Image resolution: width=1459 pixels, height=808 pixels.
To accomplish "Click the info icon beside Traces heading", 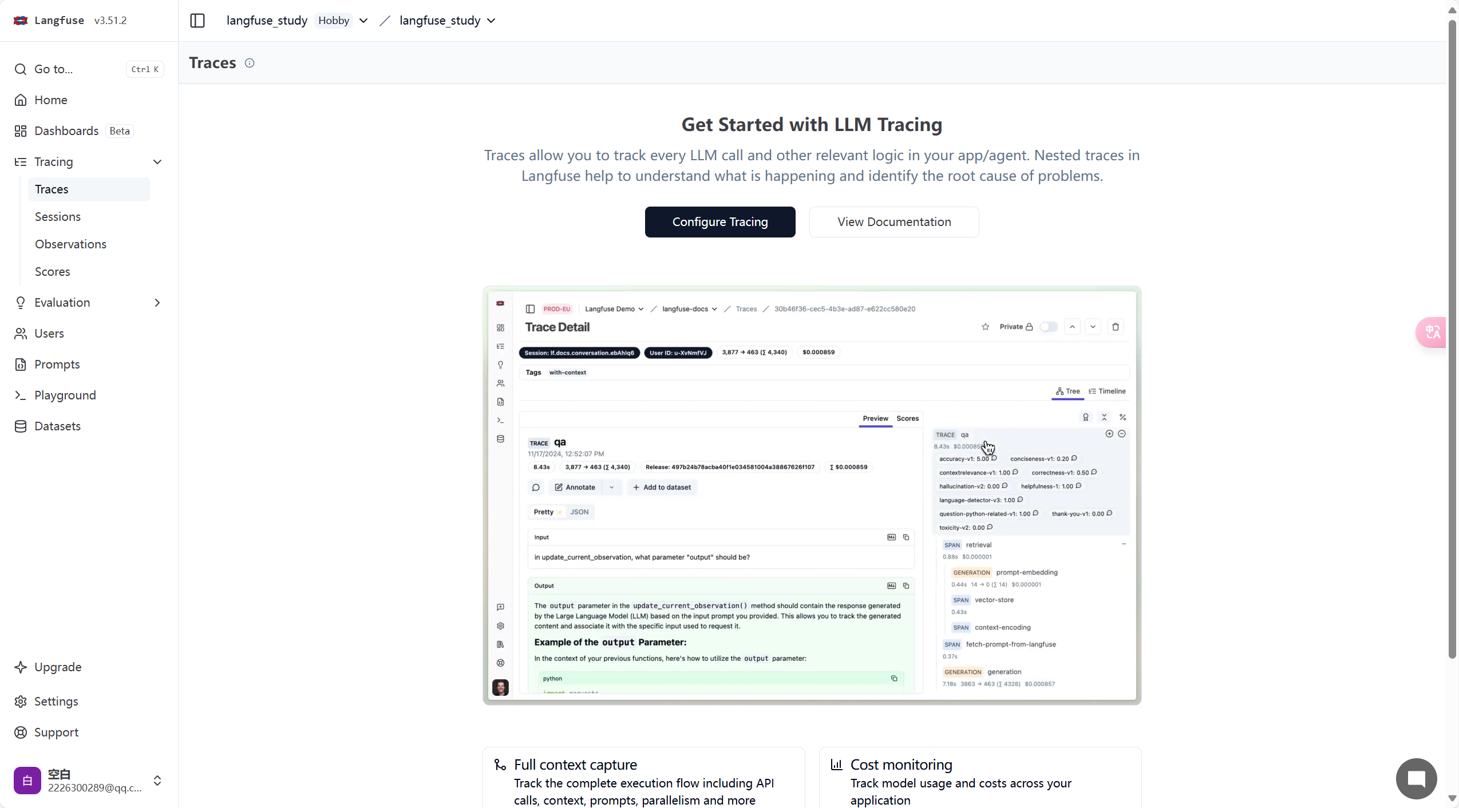I will pyautogui.click(x=250, y=63).
